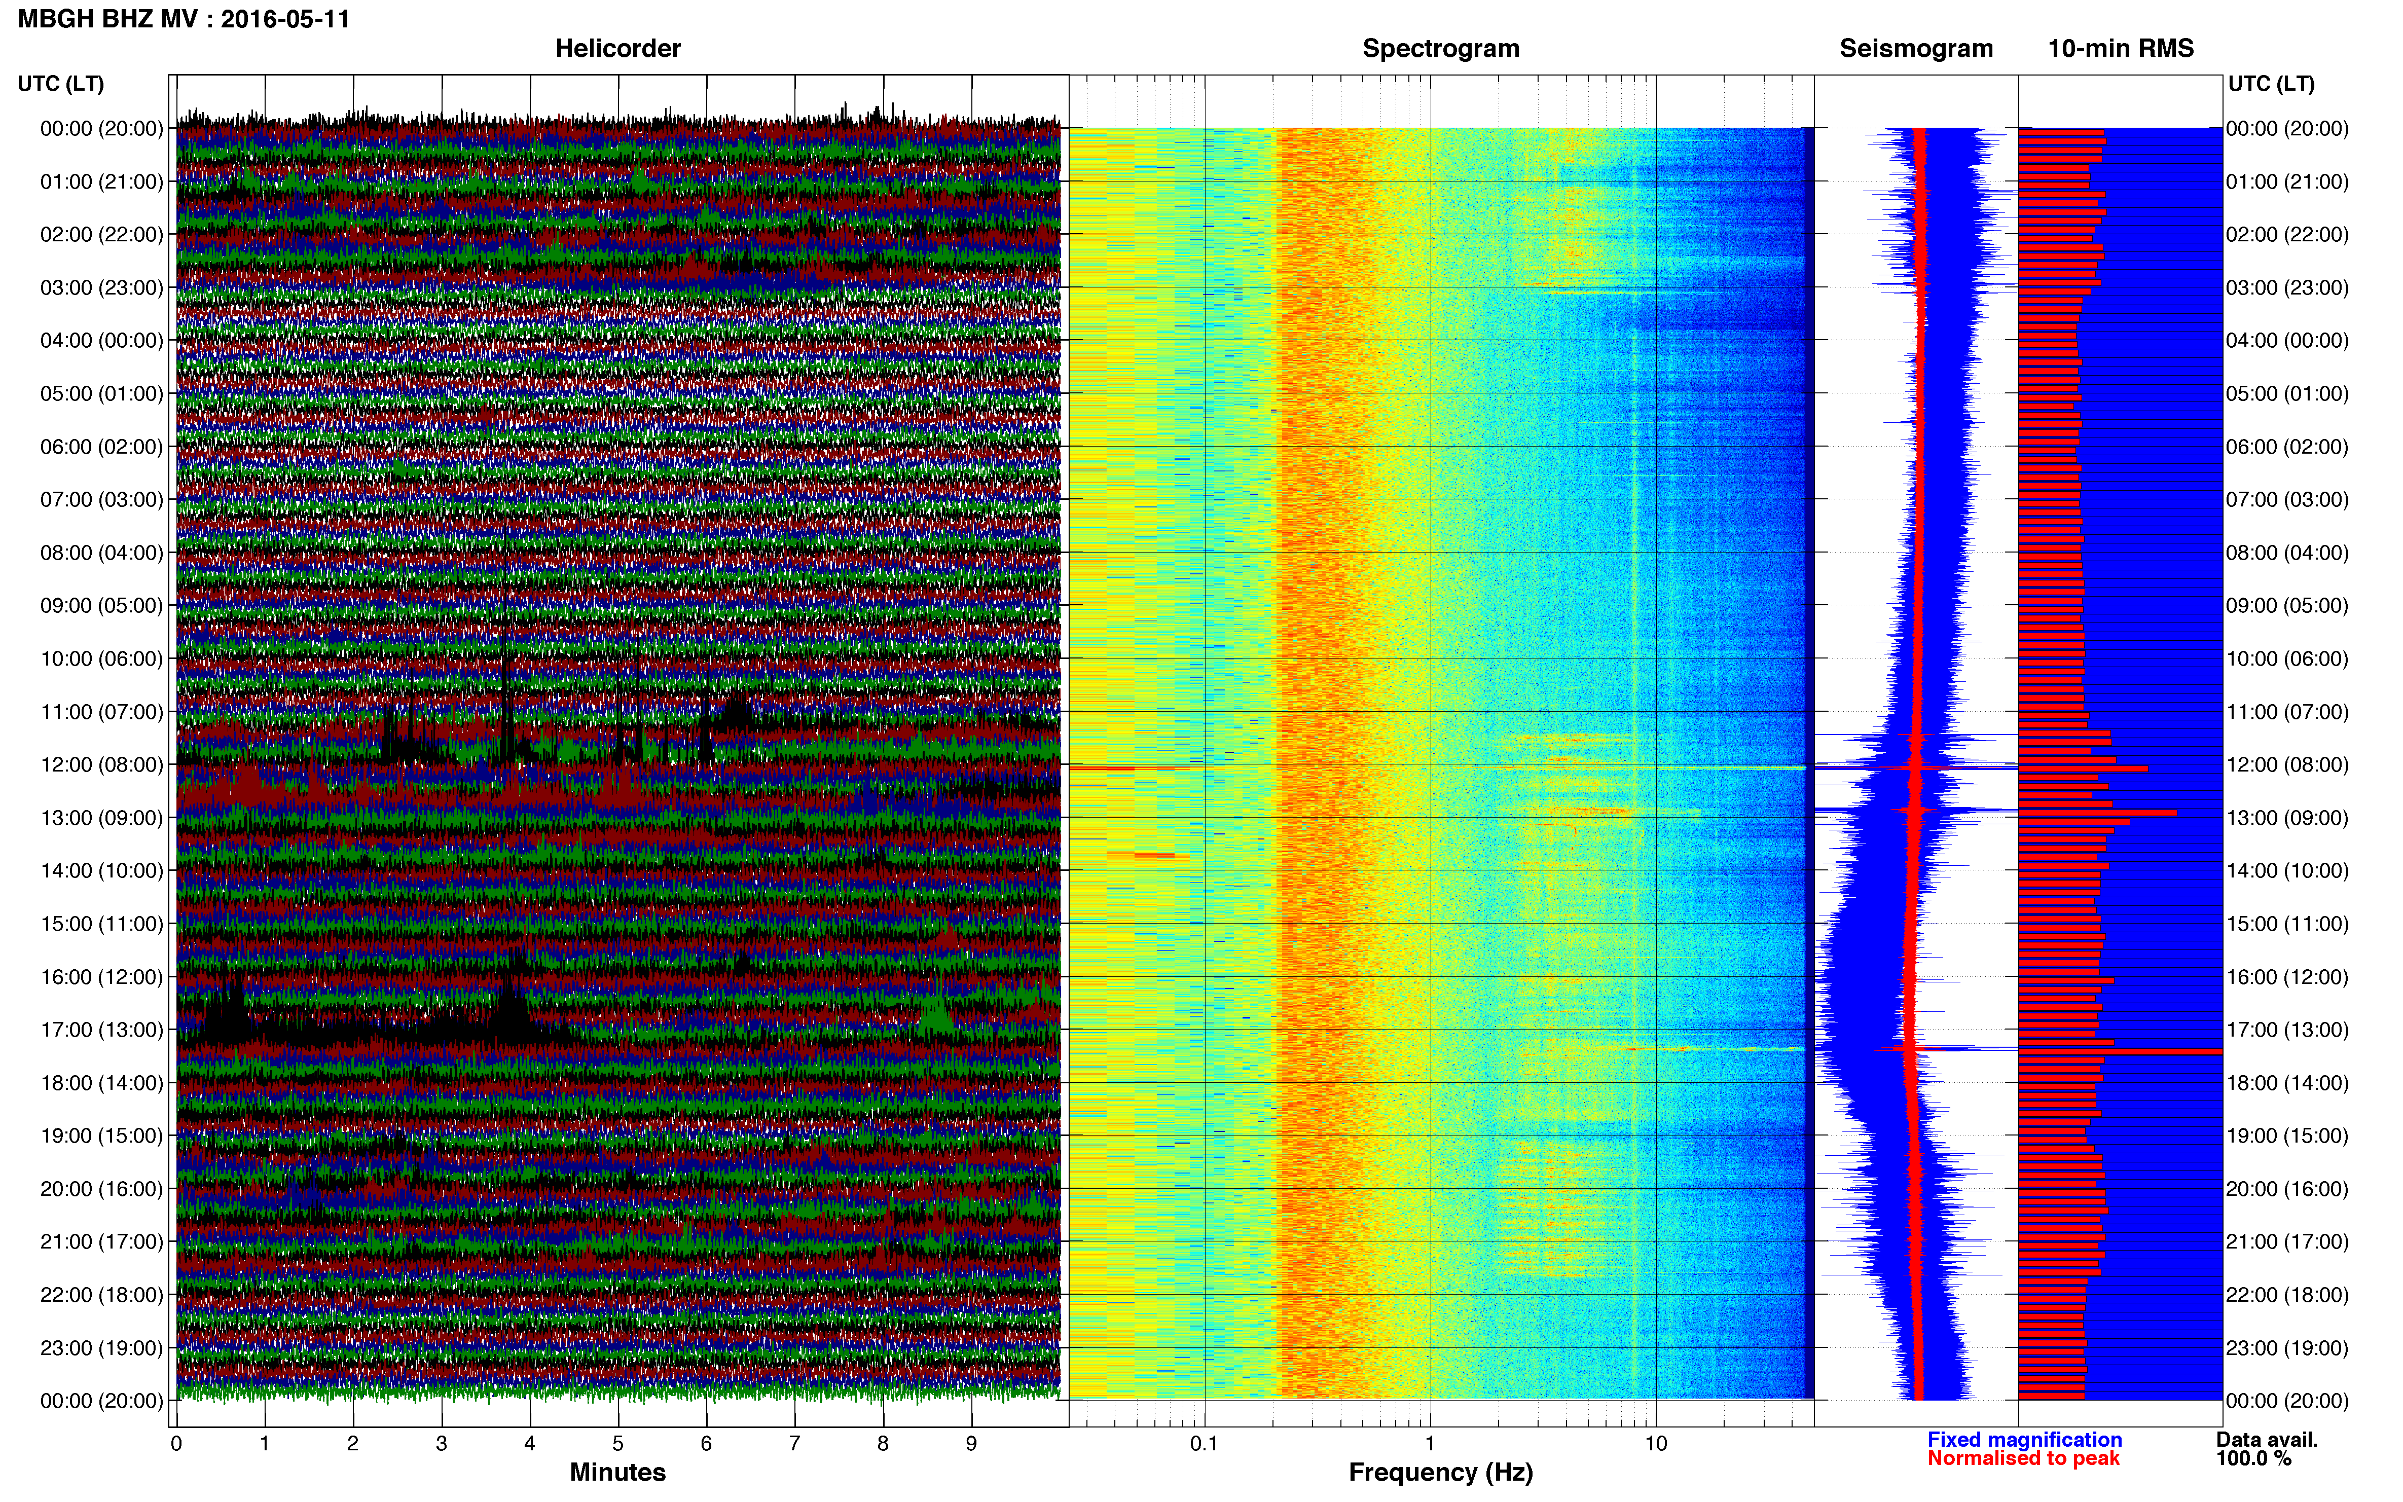
Task: Click 19:00 (15:00) beside the RMS panel
Action: click(2287, 1137)
